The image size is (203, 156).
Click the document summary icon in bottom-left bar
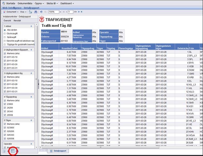click(x=4, y=151)
